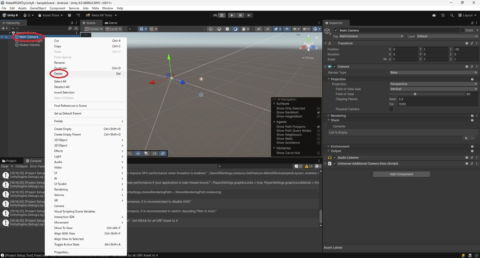480x258 pixels.
Task: Click the plus icon in the Cameras list
Action: pos(466,138)
